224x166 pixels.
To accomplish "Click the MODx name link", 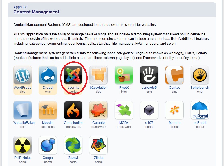I will [124, 123].
